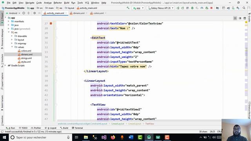Click Task View icon on taskbar
The height and width of the screenshot is (141, 251).
point(76,137)
